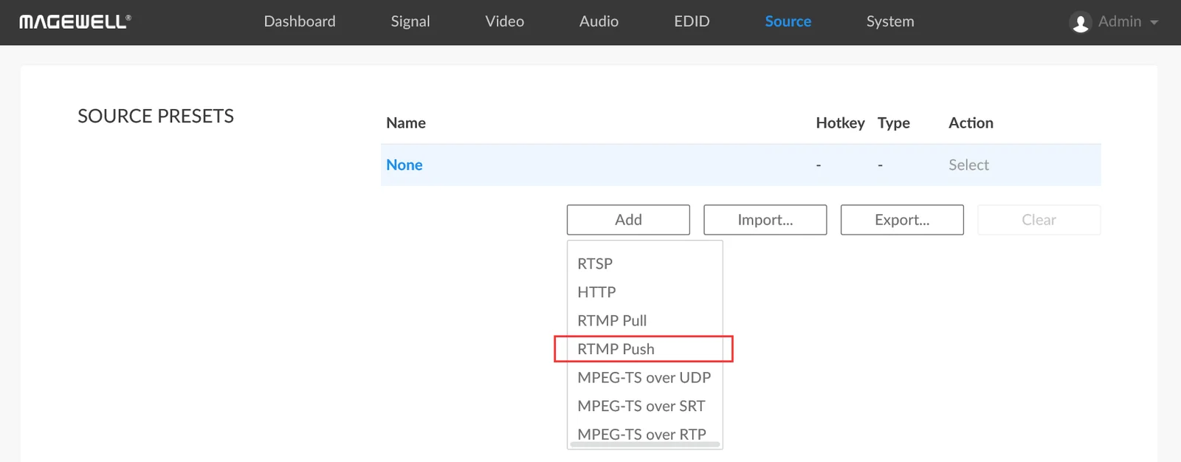Viewport: 1181px width, 462px height.
Task: Open the Audio tab
Action: 599,21
